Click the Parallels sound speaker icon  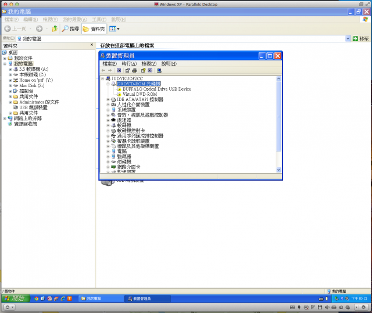click(x=327, y=307)
